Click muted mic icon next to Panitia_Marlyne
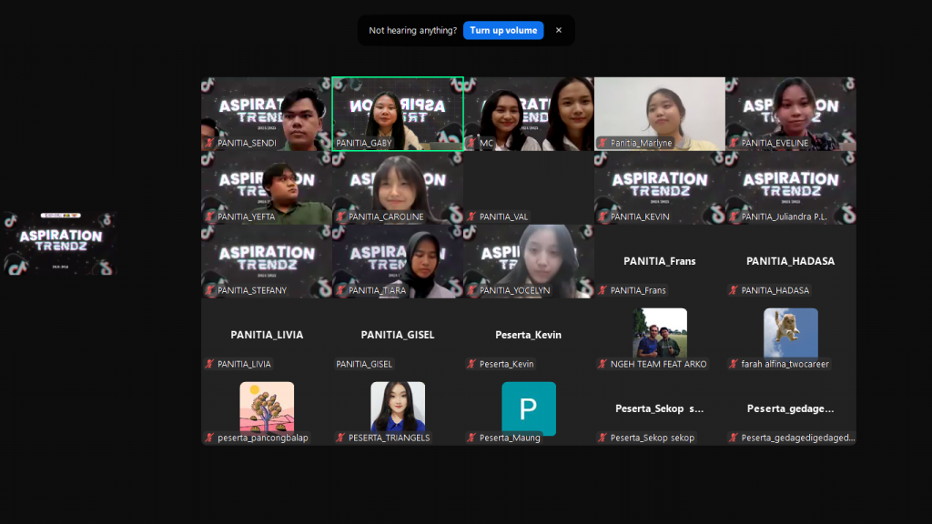This screenshot has width=932, height=524. 603,143
